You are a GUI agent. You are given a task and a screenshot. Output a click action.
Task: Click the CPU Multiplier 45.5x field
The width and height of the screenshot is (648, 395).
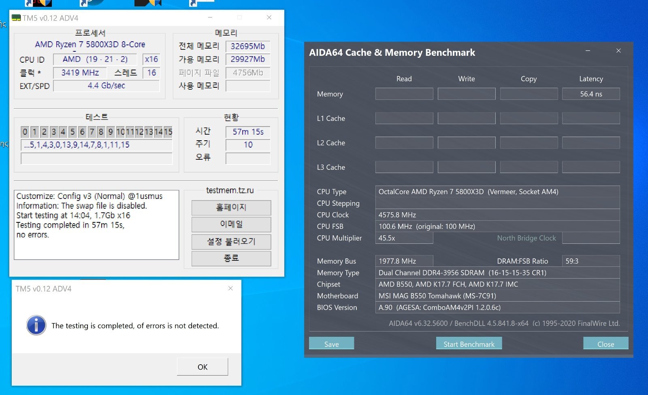click(x=404, y=238)
